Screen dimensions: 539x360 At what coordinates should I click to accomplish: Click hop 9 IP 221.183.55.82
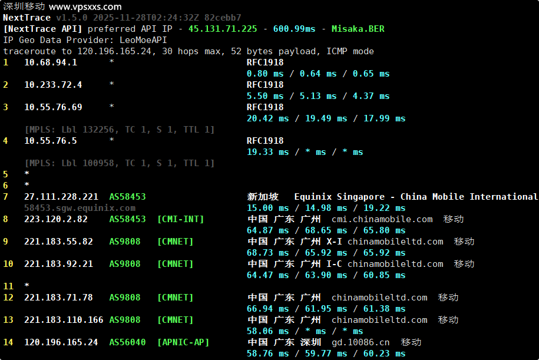[58, 242]
